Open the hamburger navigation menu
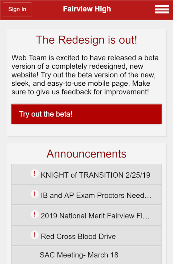This screenshot has height=264, width=173. coord(162,9)
